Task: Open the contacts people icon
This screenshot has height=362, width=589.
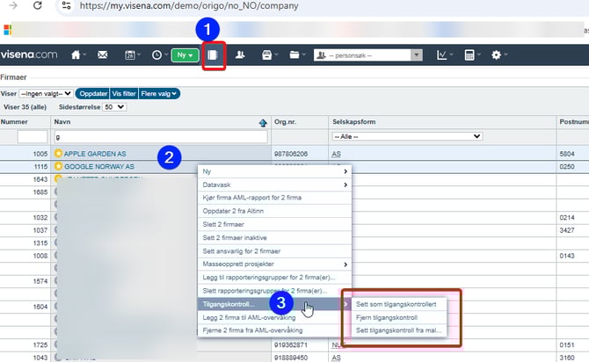Action: pyautogui.click(x=240, y=54)
